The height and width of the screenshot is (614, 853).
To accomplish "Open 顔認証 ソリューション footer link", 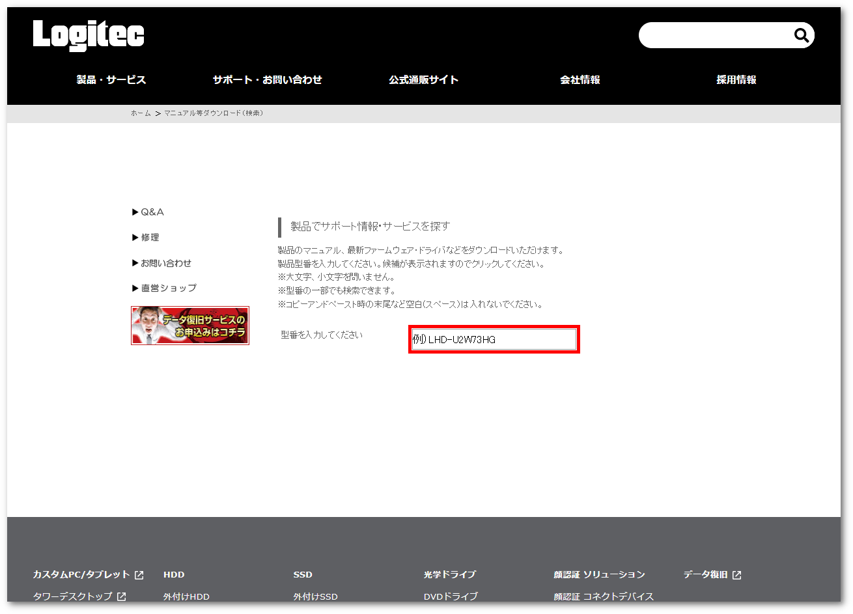I will point(600,574).
